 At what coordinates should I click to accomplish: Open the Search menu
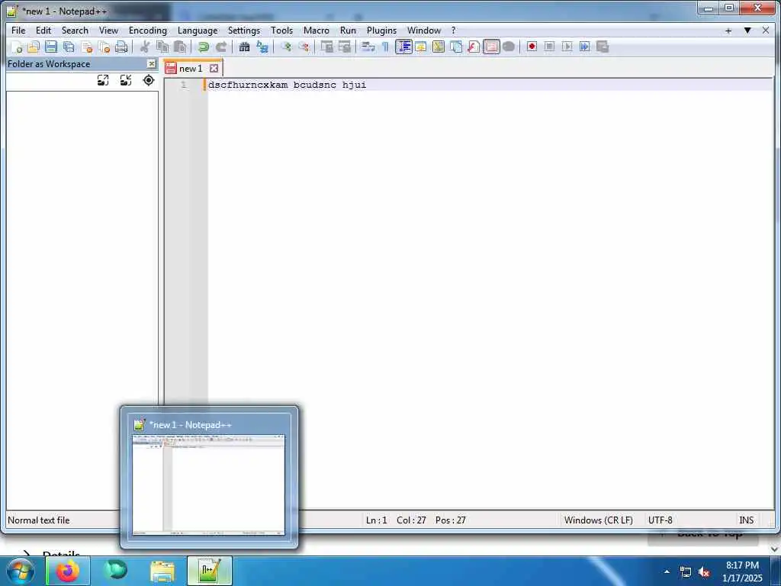(x=75, y=31)
